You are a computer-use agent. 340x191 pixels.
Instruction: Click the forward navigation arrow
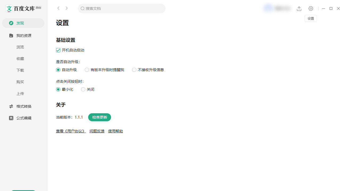[66, 8]
